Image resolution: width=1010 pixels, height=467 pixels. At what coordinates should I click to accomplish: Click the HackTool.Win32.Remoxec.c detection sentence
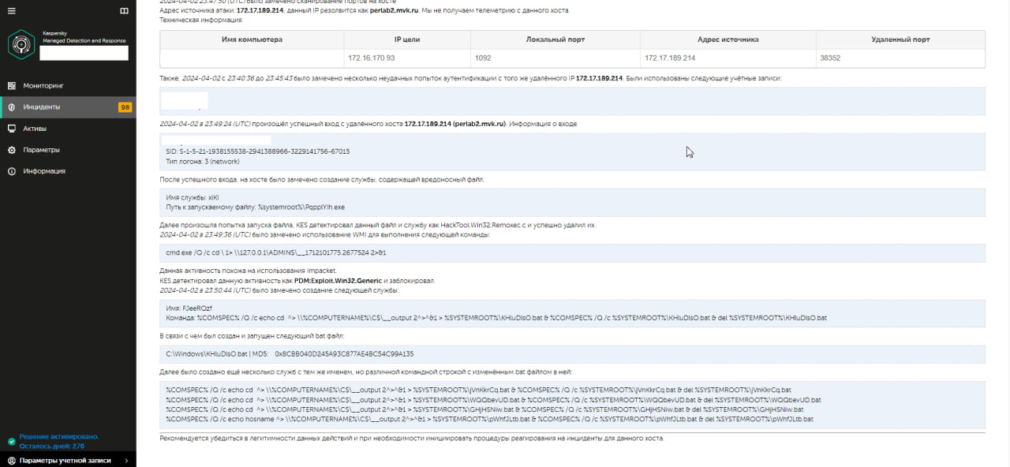377,225
